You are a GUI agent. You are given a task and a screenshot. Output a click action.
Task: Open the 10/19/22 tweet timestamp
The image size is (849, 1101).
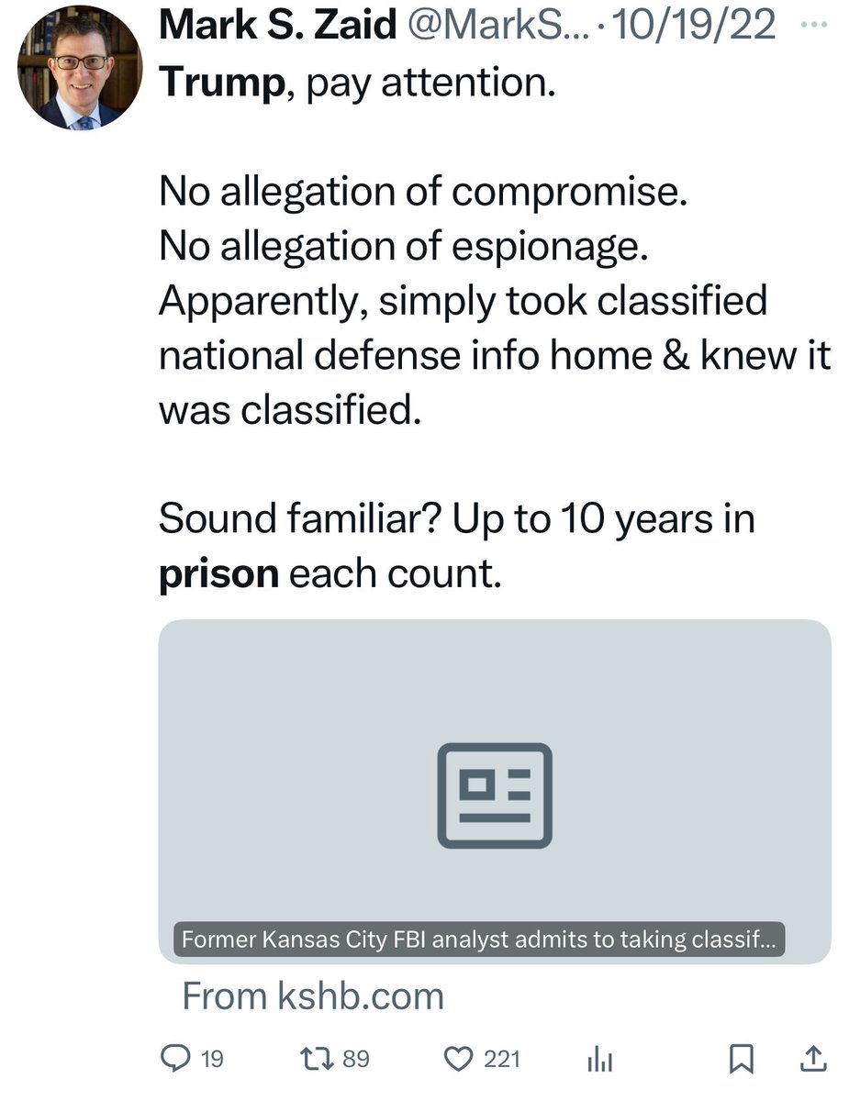point(693,26)
